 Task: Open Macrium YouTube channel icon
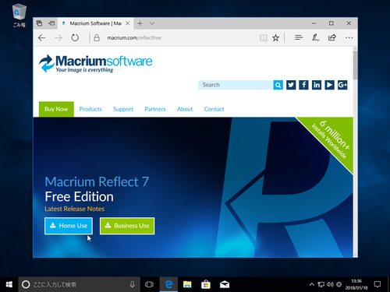pyautogui.click(x=329, y=85)
